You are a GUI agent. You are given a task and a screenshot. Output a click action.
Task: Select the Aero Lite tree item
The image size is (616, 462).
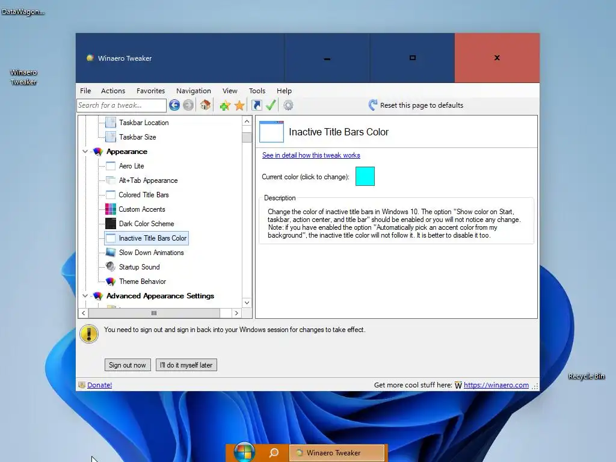pos(132,166)
